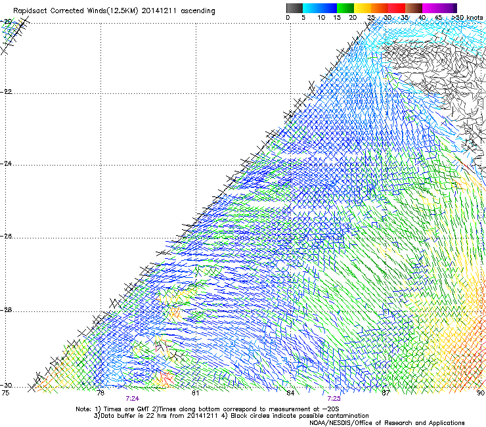Click the 84 longitude axis label

pyautogui.click(x=290, y=393)
